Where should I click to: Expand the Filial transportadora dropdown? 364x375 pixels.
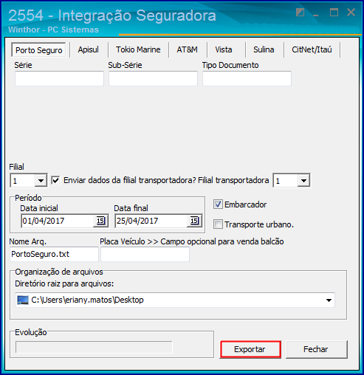(x=303, y=181)
